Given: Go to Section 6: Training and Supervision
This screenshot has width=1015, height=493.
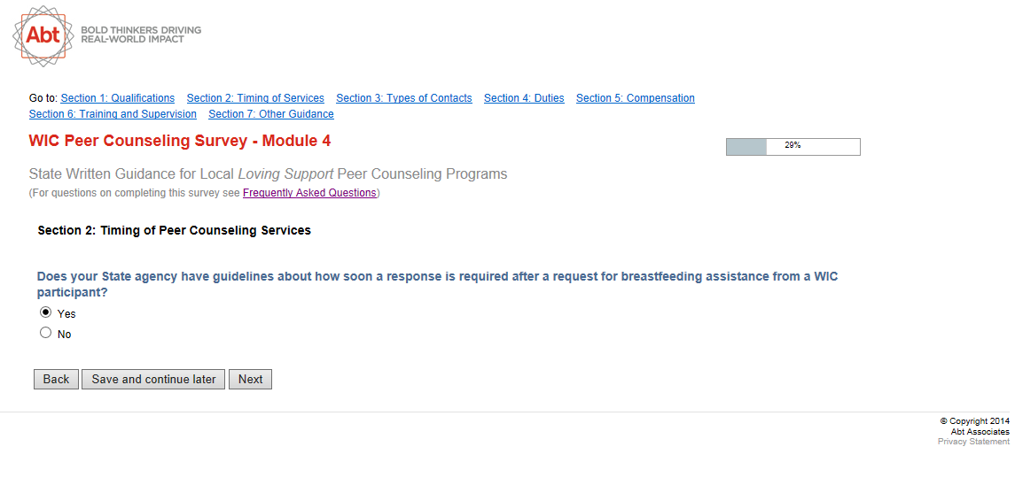Looking at the screenshot, I should tap(113, 114).
